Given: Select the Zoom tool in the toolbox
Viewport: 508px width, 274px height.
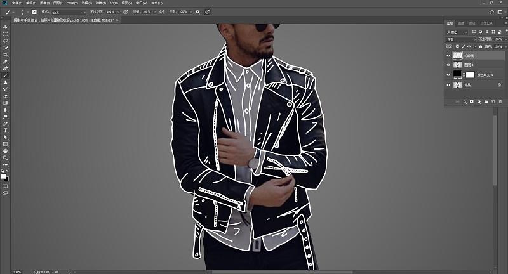Looking at the screenshot, I should [5, 158].
